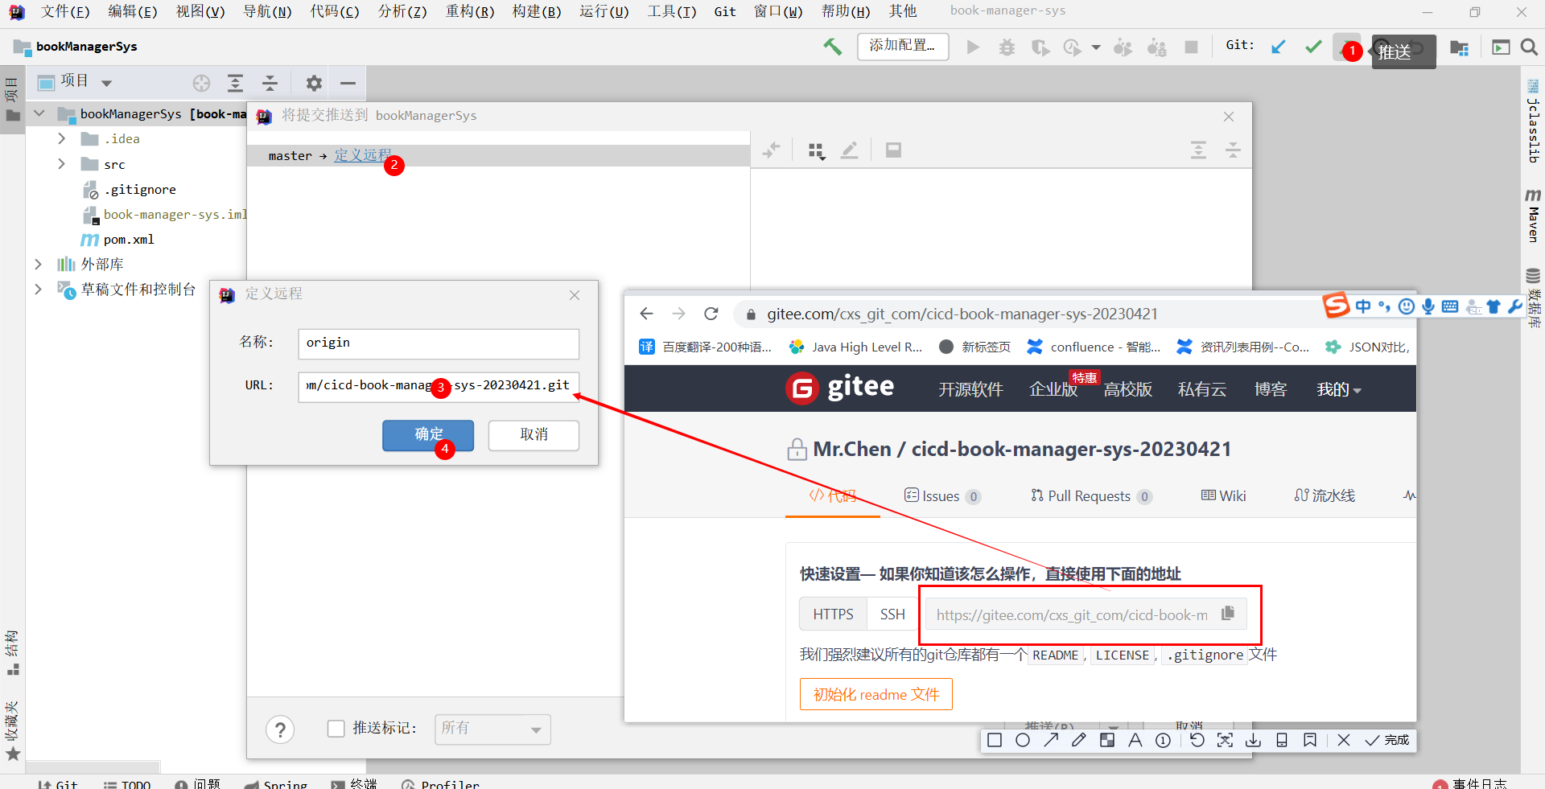The height and width of the screenshot is (789, 1545).
Task: Click the 名称 input with origin
Action: click(439, 343)
